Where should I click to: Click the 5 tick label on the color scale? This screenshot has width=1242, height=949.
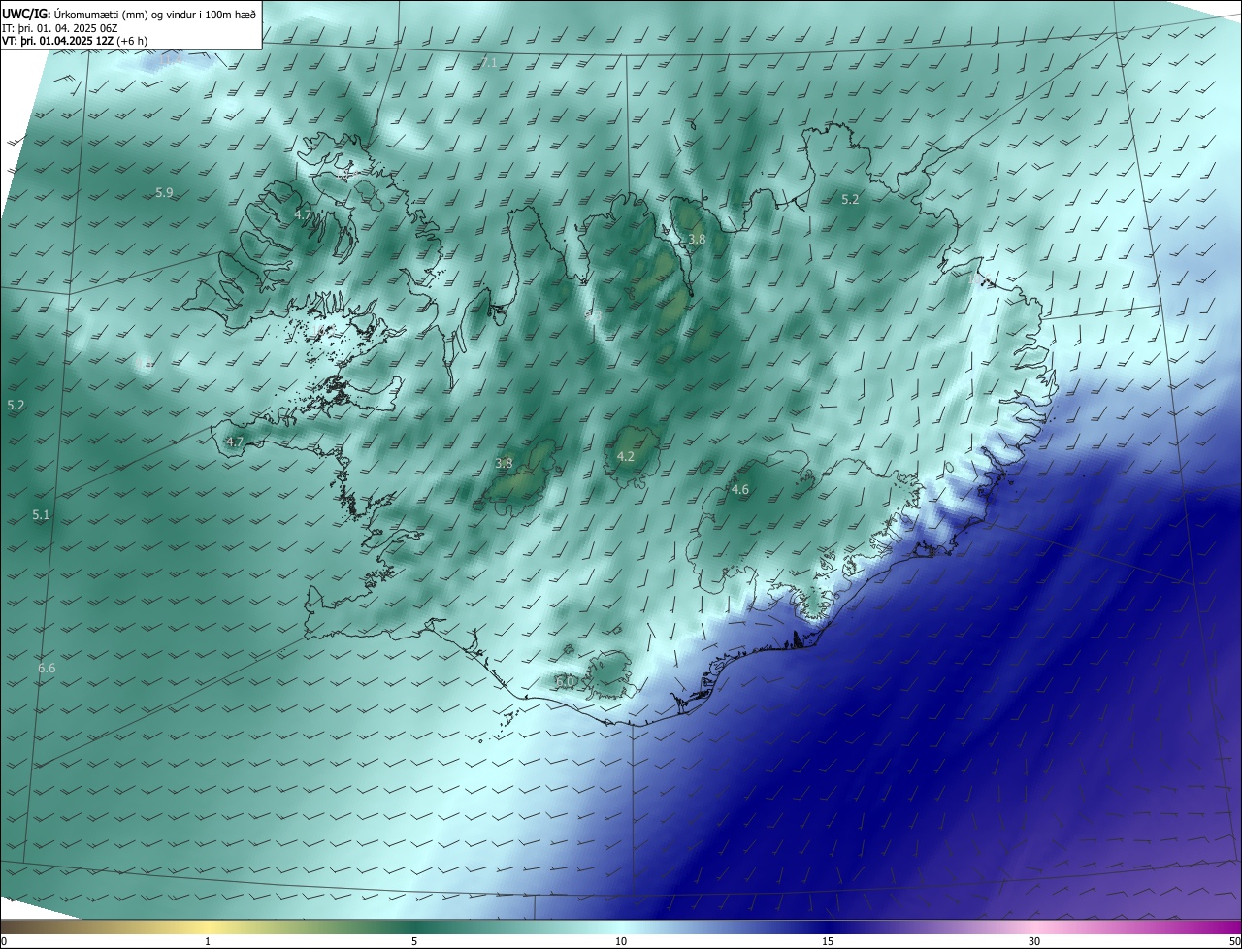[414, 941]
